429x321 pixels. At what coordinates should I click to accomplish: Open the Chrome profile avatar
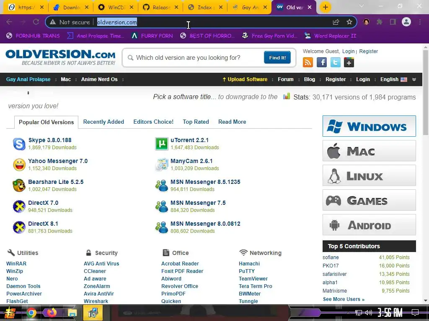coord(406,22)
